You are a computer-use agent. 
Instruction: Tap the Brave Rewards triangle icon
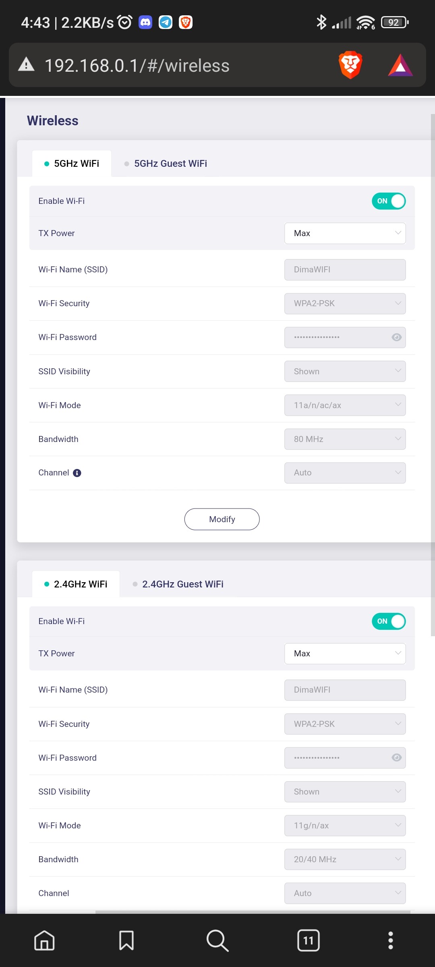coord(400,65)
